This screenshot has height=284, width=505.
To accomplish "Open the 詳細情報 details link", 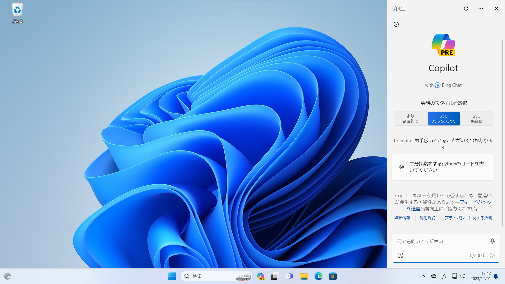I will (402, 217).
